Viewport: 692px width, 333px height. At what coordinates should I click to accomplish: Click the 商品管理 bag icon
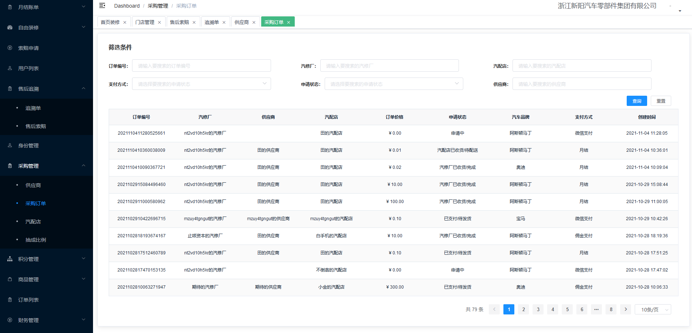(10, 279)
